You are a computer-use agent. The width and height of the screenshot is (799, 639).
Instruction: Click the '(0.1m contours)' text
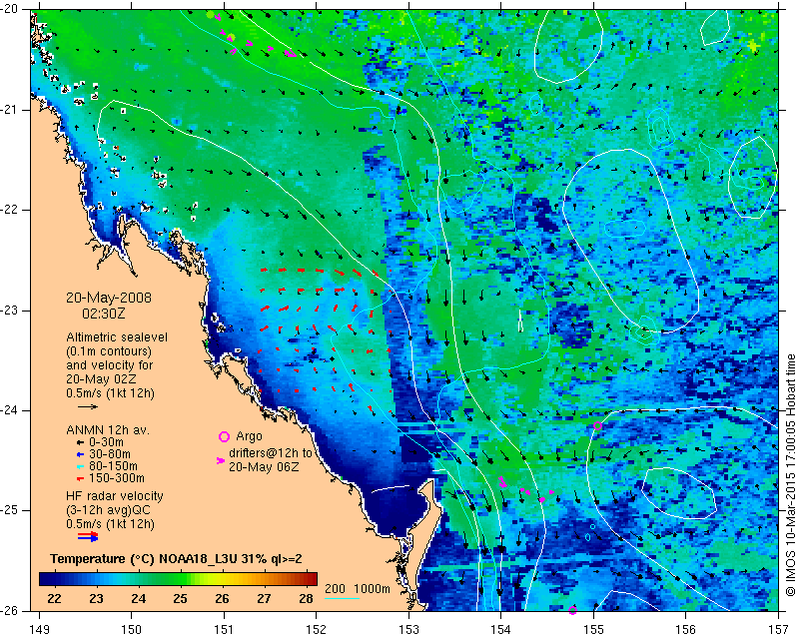click(x=109, y=351)
